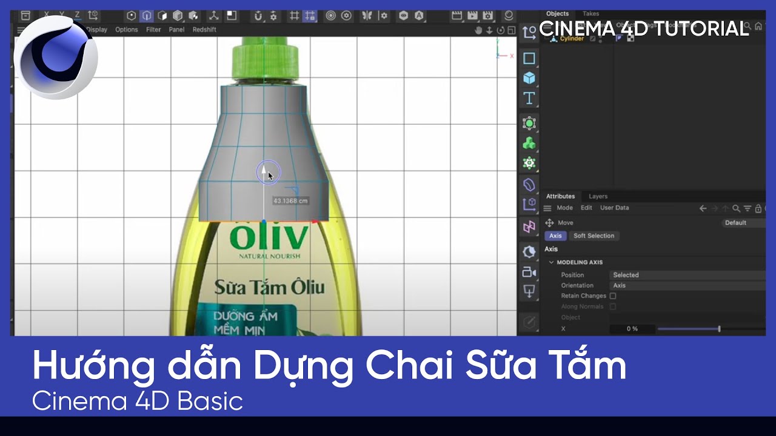Image resolution: width=776 pixels, height=436 pixels.
Task: Click the workplane grid icon
Action: (x=295, y=16)
